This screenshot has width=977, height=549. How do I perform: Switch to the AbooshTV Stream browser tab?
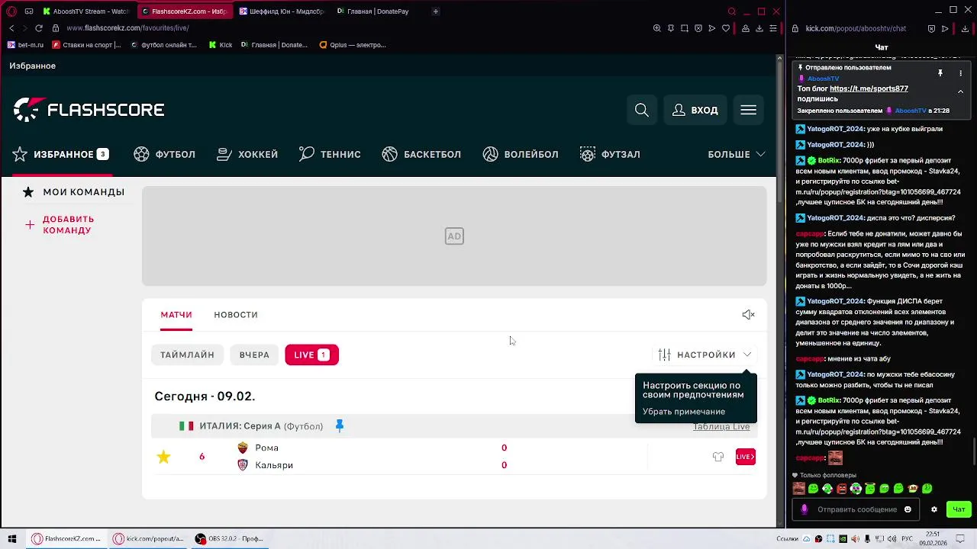pos(85,11)
